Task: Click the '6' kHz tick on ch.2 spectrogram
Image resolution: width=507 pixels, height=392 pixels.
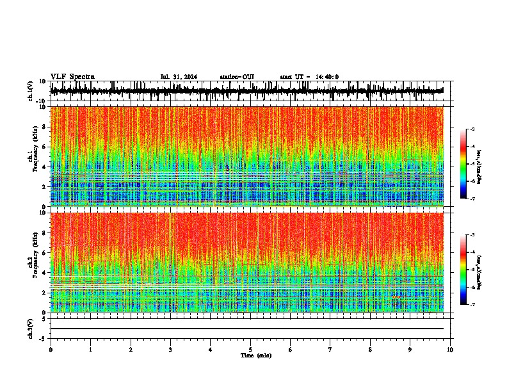Action: [x=44, y=253]
